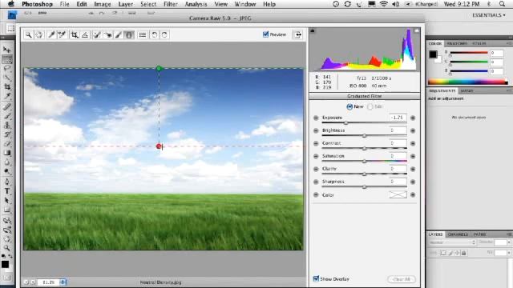Open Spotlight search in menu bar
Image resolution: width=513 pixels, height=288 pixels.
[503, 4]
